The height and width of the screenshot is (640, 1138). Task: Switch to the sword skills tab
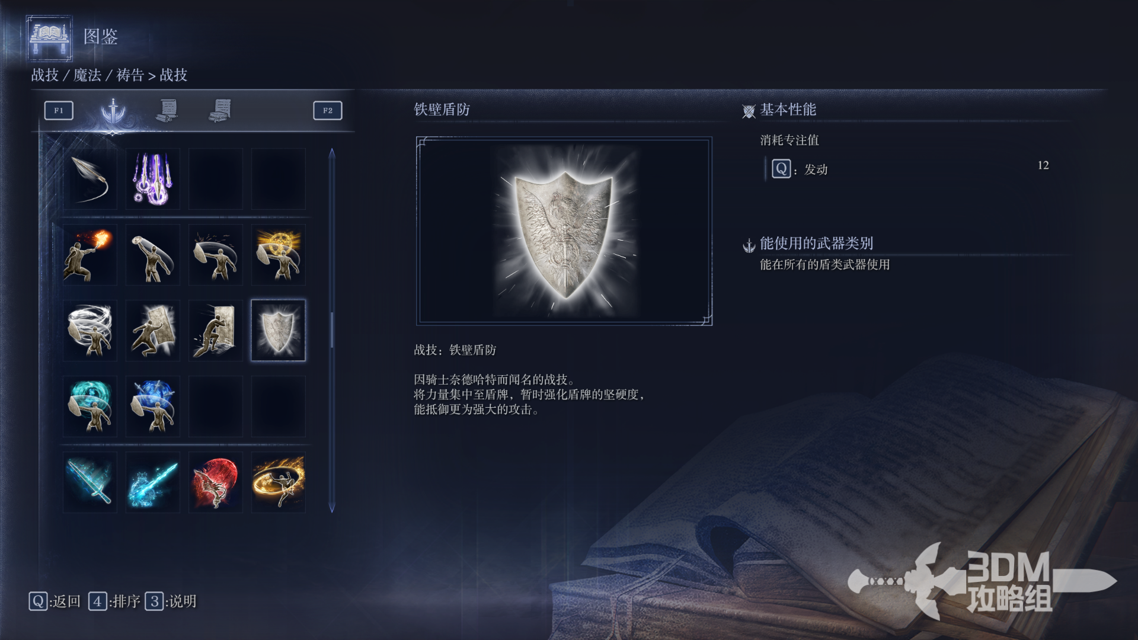tap(113, 110)
